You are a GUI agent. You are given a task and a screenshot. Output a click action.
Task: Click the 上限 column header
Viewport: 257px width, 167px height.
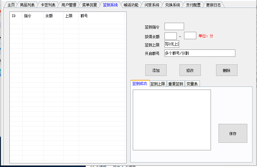click(x=71, y=16)
